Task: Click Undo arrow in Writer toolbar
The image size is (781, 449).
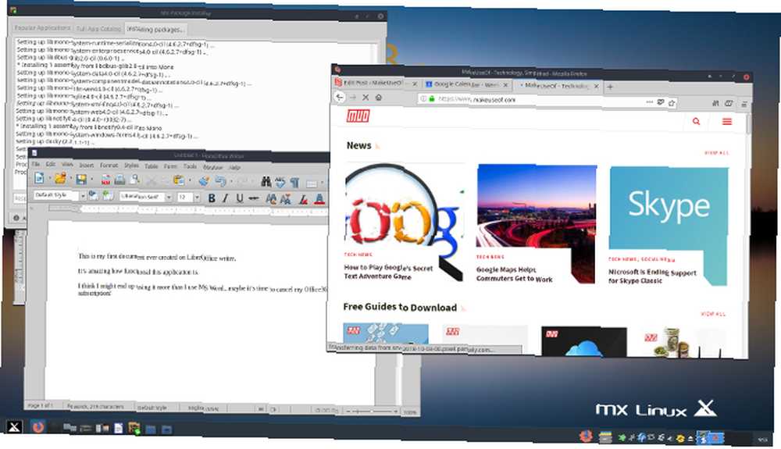Action: click(220, 182)
